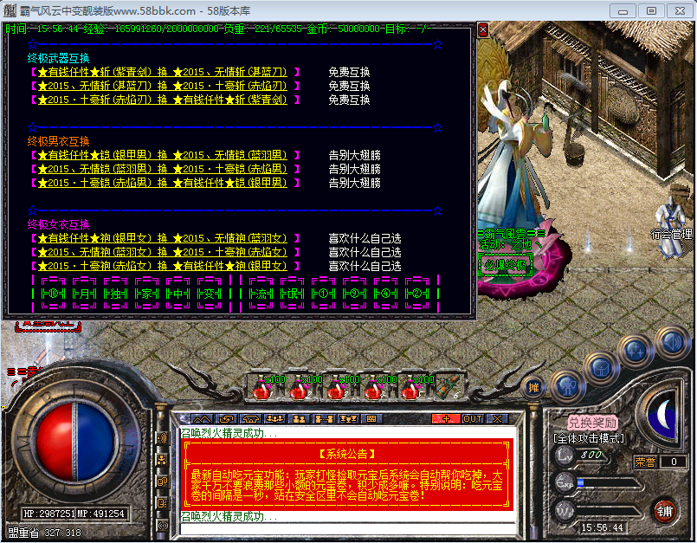The height and width of the screenshot is (543, 697).
Task: Open the 摊 stall round button
Action: 533,387
